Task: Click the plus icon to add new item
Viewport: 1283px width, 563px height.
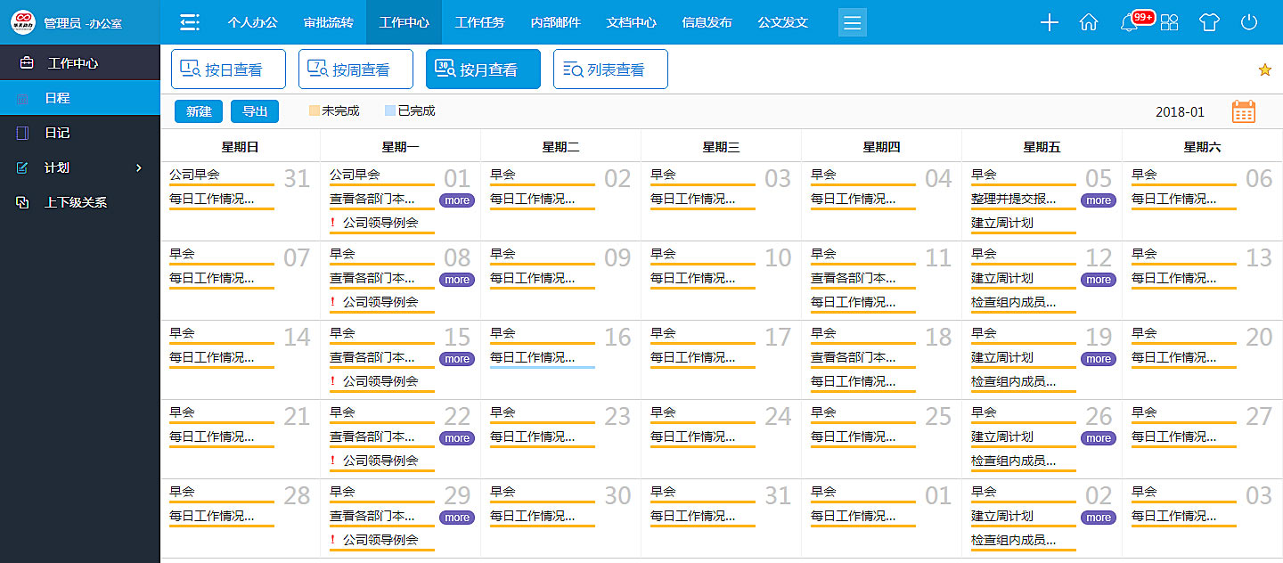Action: click(1049, 22)
